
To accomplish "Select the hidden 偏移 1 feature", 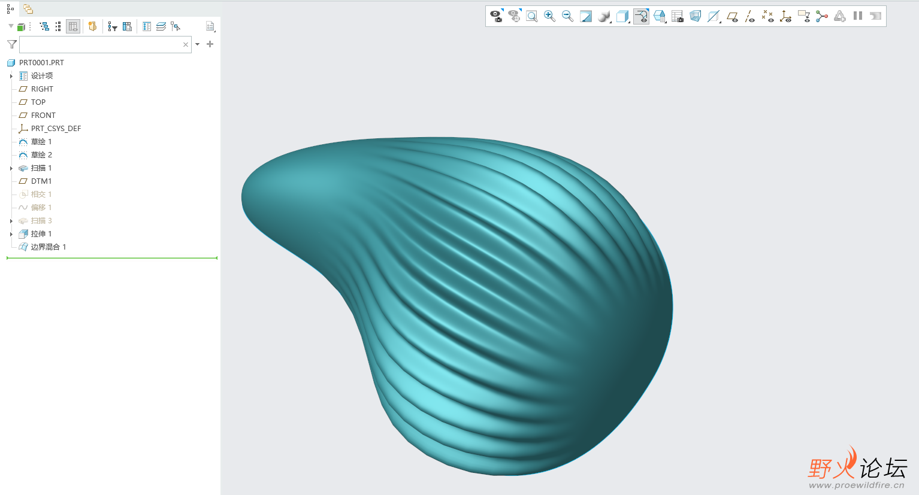I will pyautogui.click(x=41, y=208).
